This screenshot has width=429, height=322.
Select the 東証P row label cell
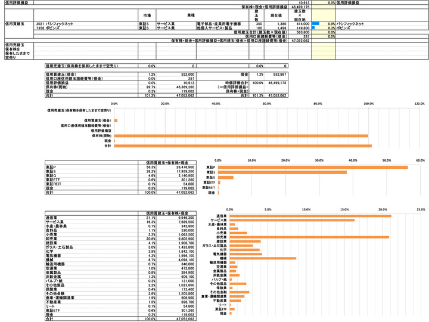[x=91, y=167]
